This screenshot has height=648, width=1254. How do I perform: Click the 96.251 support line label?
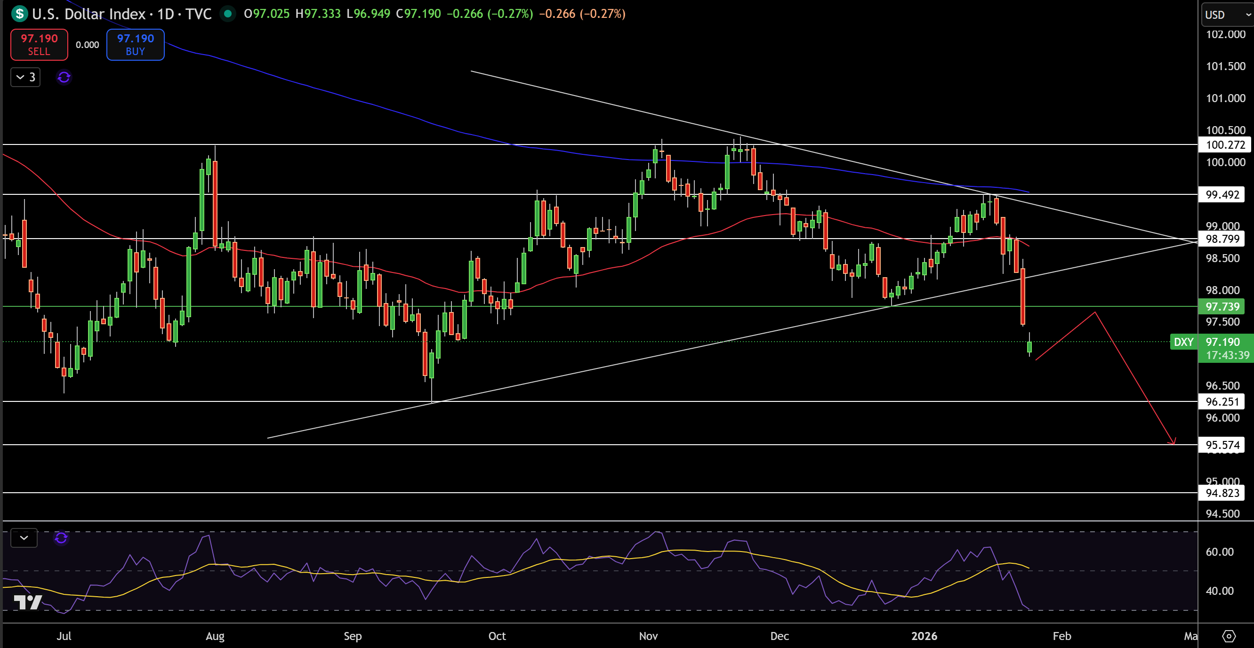coord(1222,402)
